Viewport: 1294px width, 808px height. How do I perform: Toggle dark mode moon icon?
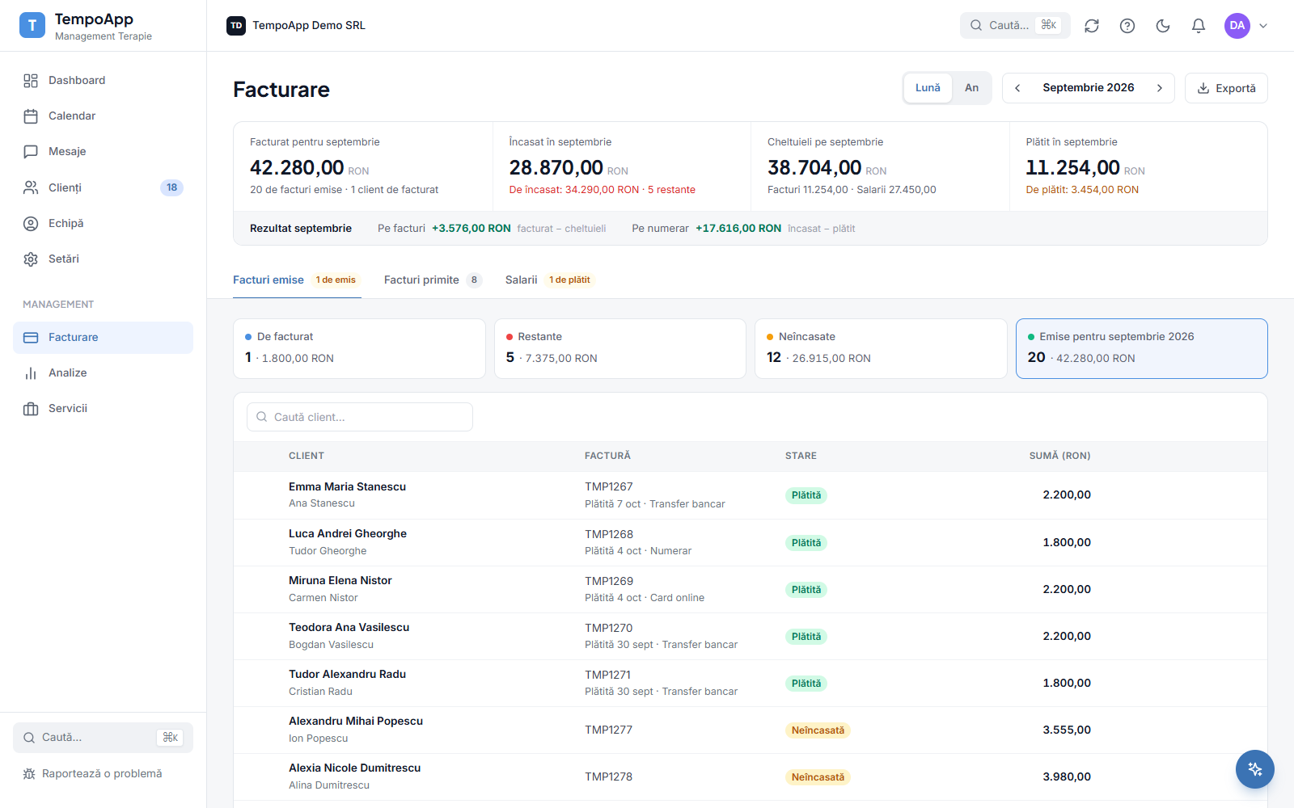pyautogui.click(x=1163, y=26)
